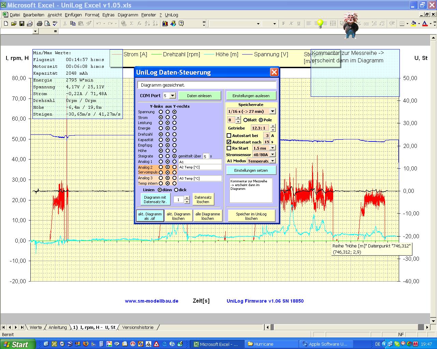The height and width of the screenshot is (349, 437).
Task: Open Print Preview from the toolbar
Action: [x=47, y=24]
